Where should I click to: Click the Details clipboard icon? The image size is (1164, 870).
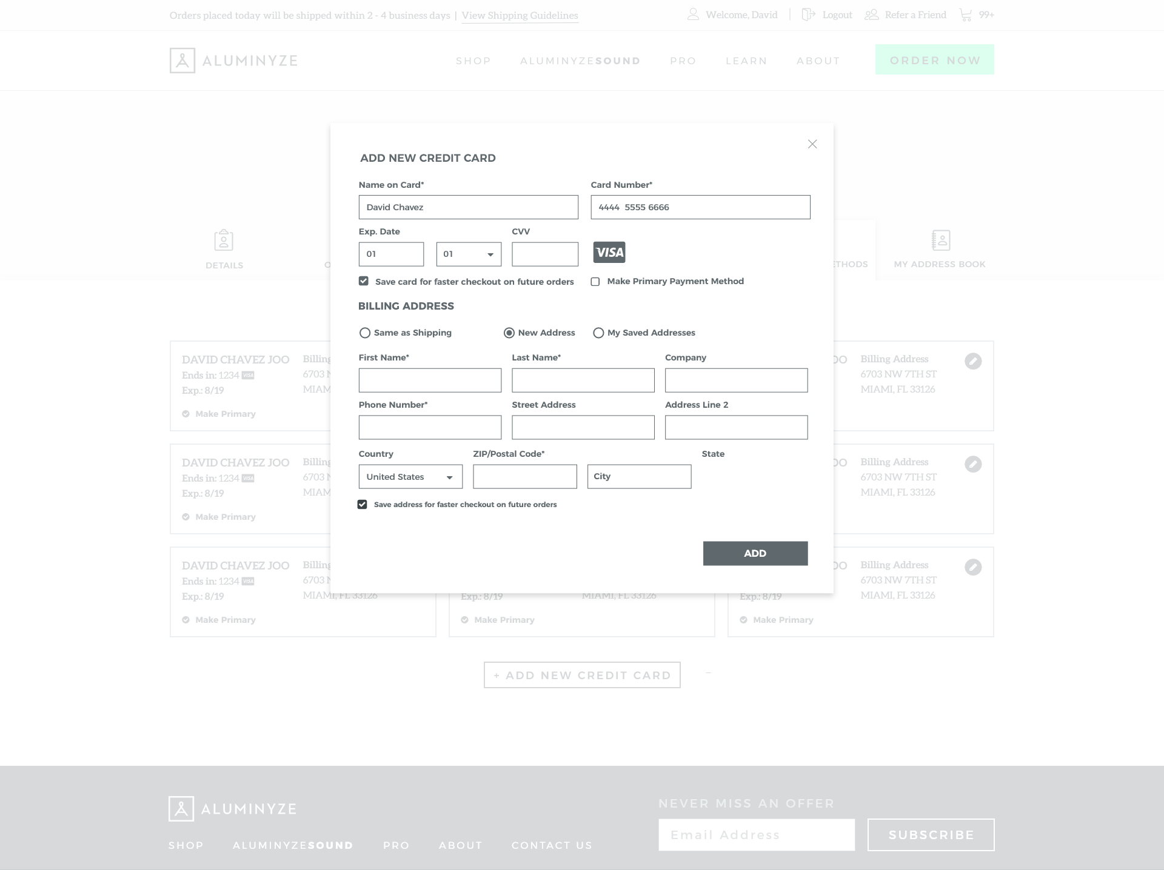point(224,241)
